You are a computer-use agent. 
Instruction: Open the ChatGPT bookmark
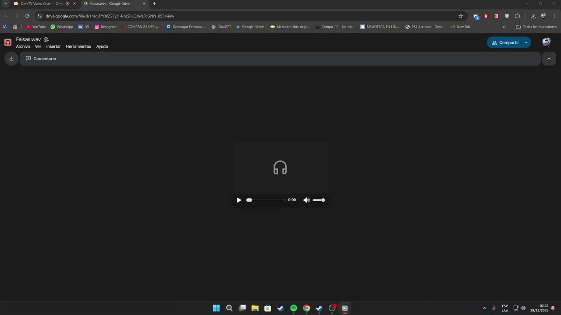coord(221,27)
